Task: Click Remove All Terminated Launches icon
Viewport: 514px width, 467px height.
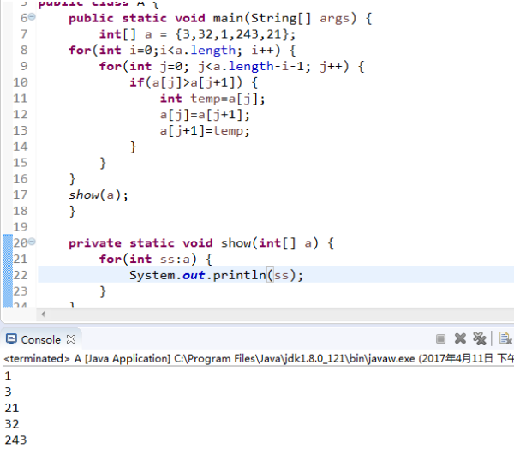Action: tap(480, 338)
